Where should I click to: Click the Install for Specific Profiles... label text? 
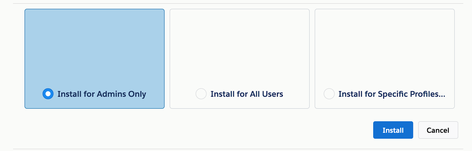click(391, 94)
